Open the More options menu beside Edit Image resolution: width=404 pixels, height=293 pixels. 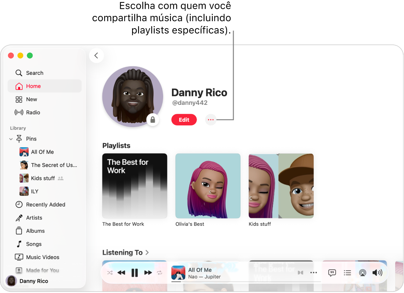click(210, 120)
